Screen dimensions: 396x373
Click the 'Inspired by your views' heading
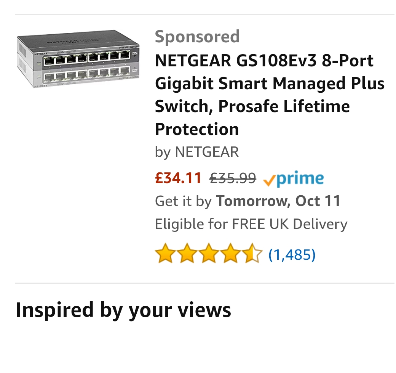tap(123, 310)
